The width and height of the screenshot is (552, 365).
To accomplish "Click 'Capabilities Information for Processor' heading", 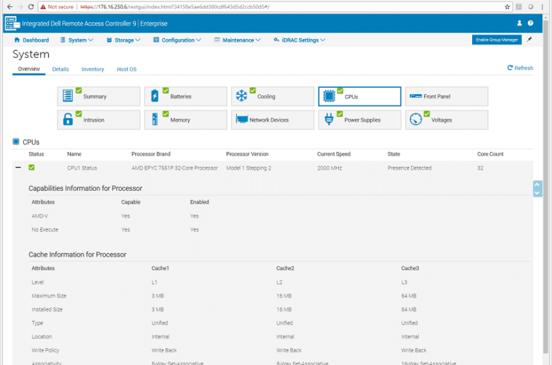I will 85,188.
